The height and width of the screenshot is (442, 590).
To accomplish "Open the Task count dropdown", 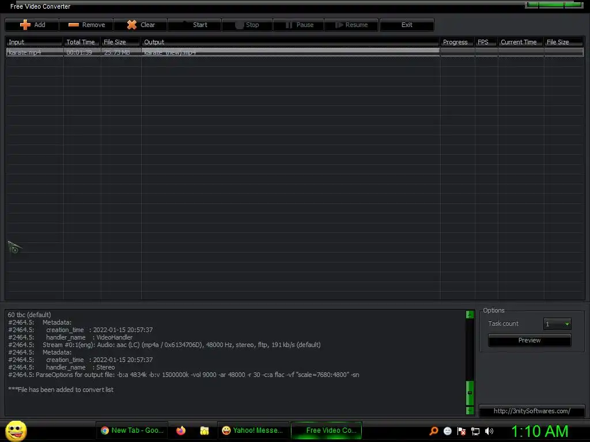I will [x=557, y=324].
